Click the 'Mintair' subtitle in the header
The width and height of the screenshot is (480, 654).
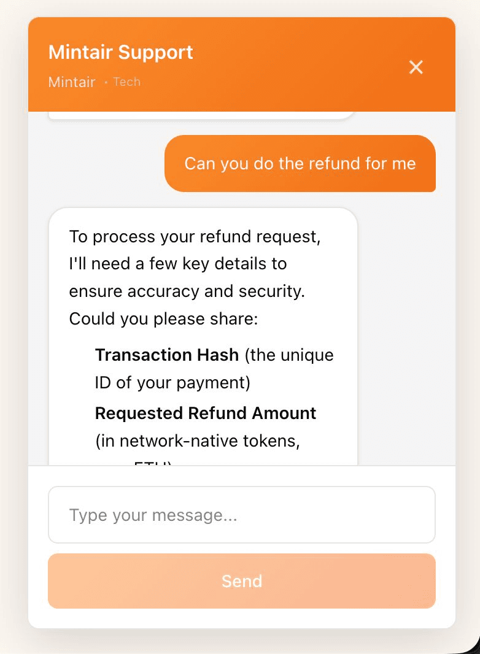tap(72, 82)
